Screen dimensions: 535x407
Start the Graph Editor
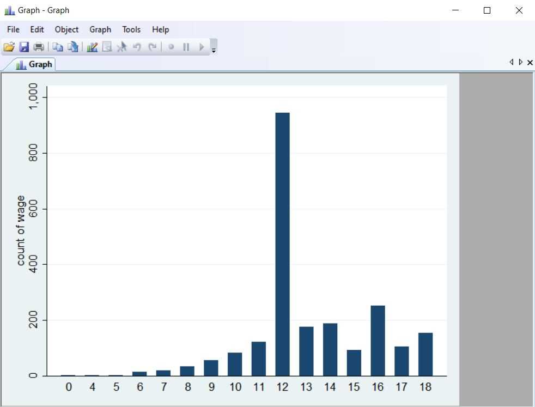[92, 47]
